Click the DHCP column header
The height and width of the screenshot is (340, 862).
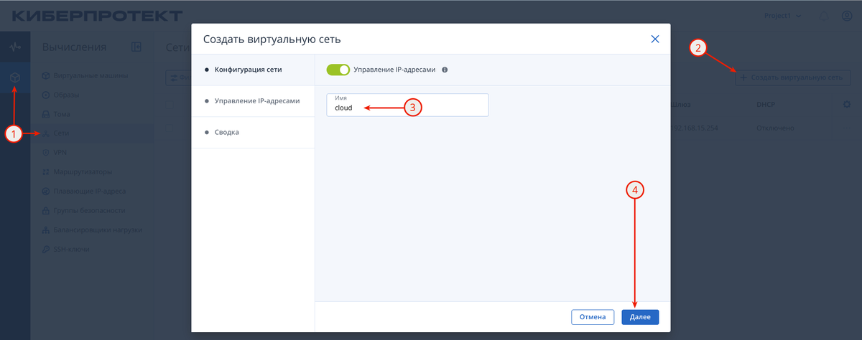pos(766,105)
